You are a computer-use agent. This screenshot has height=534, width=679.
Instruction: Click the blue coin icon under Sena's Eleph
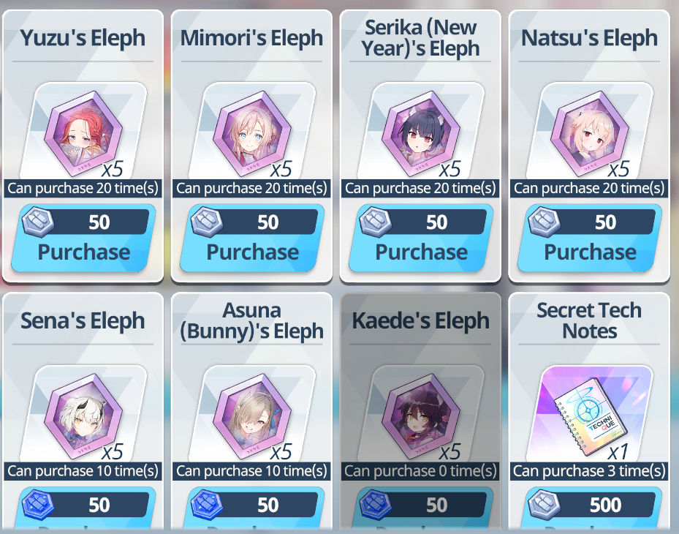pyautogui.click(x=38, y=505)
